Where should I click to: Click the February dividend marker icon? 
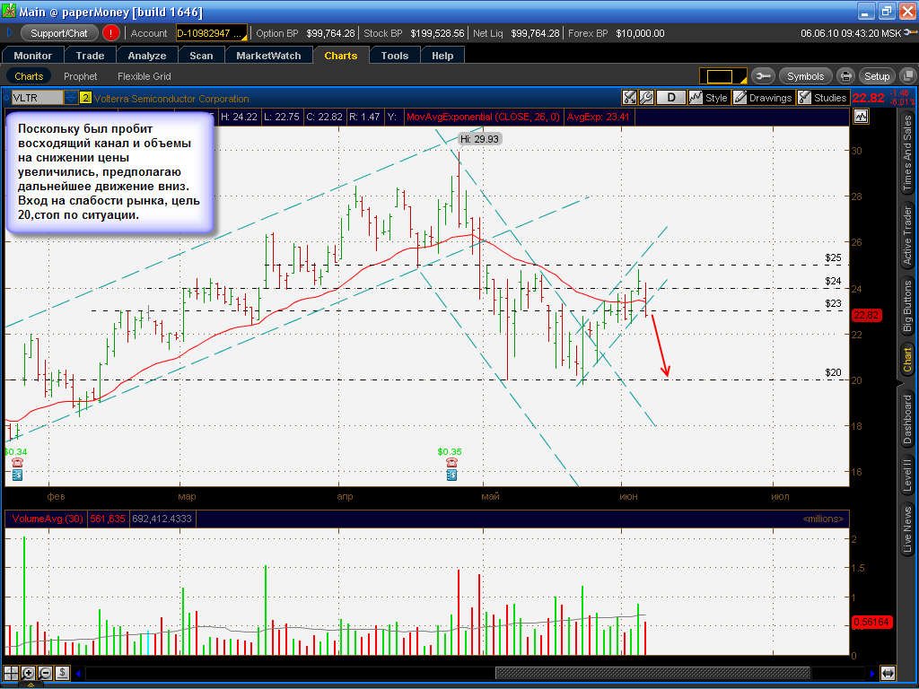[x=18, y=475]
